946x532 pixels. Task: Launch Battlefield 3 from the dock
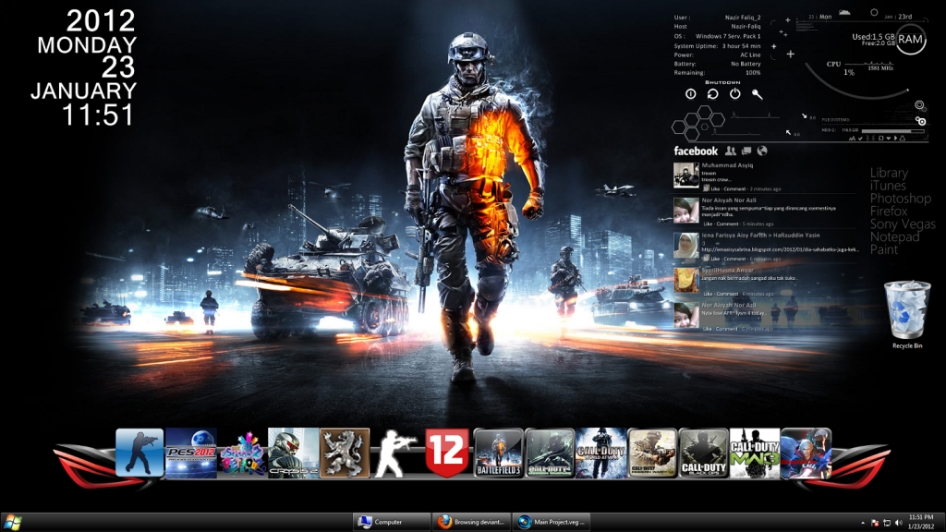[x=498, y=453]
